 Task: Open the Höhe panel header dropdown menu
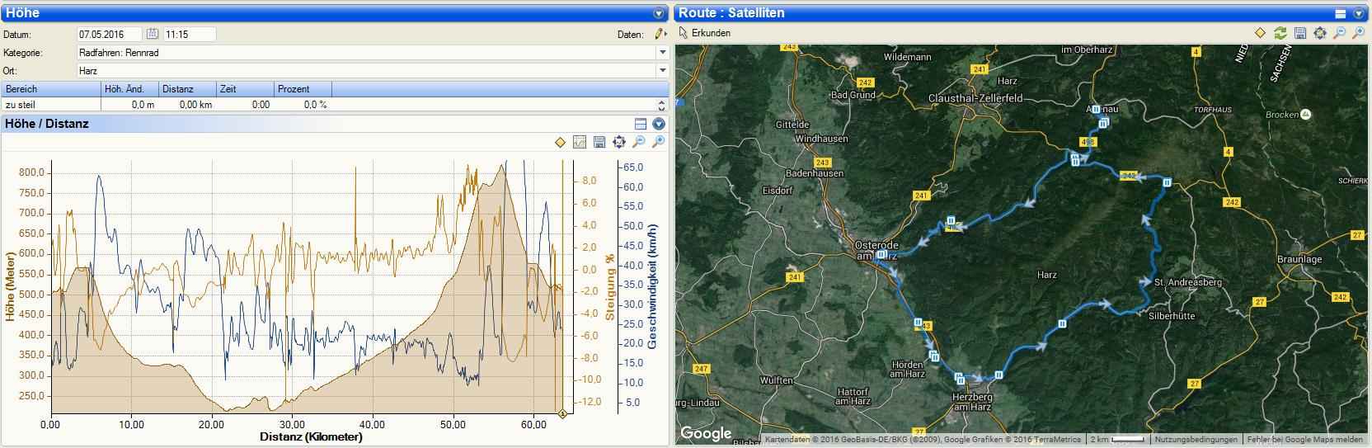(659, 13)
